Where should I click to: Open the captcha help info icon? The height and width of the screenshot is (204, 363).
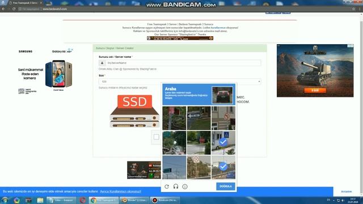click(185, 186)
